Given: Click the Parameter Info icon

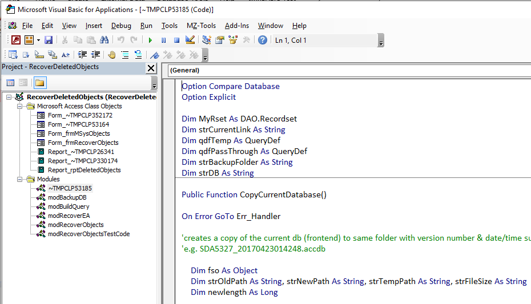Looking at the screenshot, I should pos(53,55).
